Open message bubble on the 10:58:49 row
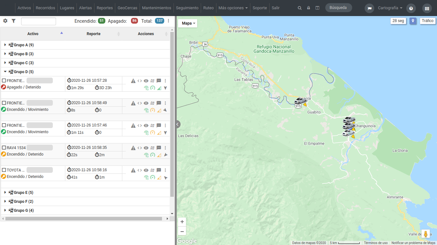Viewport: 437px width, 245px height. click(159, 103)
